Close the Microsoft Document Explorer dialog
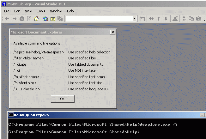206x139 pixels. point(113,32)
